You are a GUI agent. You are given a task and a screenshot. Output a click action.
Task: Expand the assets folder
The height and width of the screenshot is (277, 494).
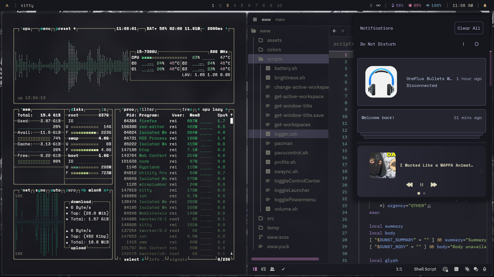[288, 40]
